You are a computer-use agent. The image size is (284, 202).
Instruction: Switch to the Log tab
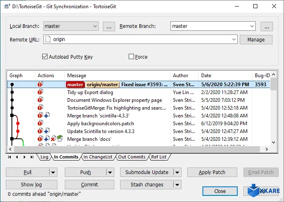pyautogui.click(x=44, y=157)
